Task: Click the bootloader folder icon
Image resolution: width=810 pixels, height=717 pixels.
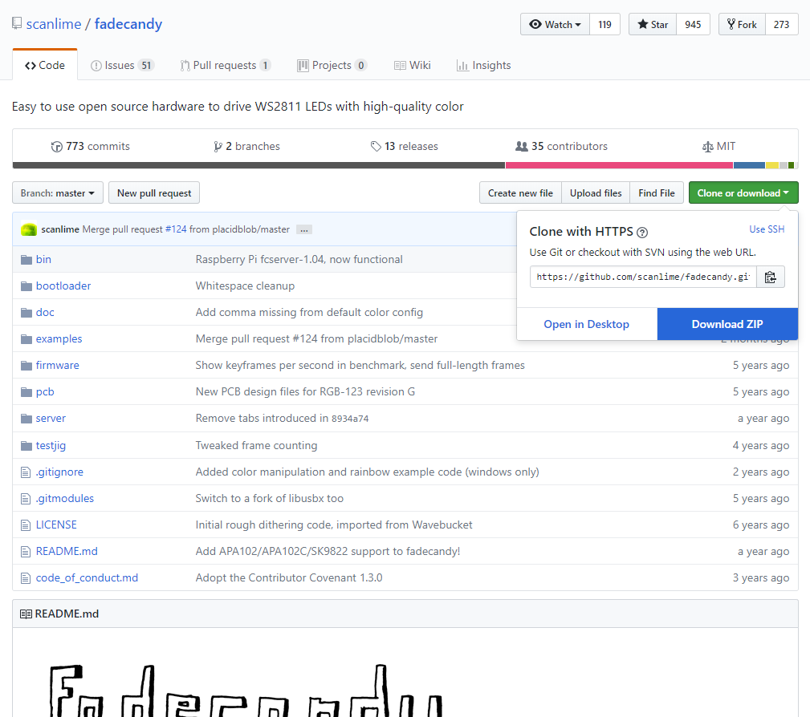Action: tap(26, 286)
